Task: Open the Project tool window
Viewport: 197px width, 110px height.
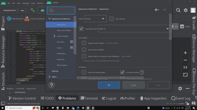Action: (x=3, y=23)
